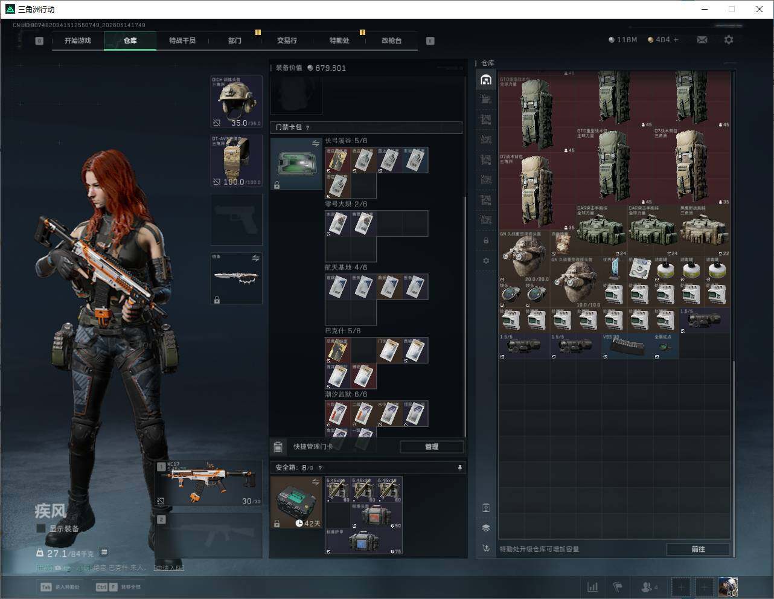The height and width of the screenshot is (599, 774).
Task: Click the character name 疾风
Action: (50, 511)
